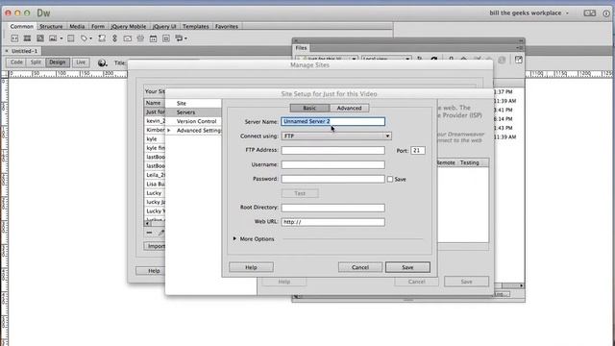
Task: Click Save in the server settings dialog
Action: click(407, 267)
